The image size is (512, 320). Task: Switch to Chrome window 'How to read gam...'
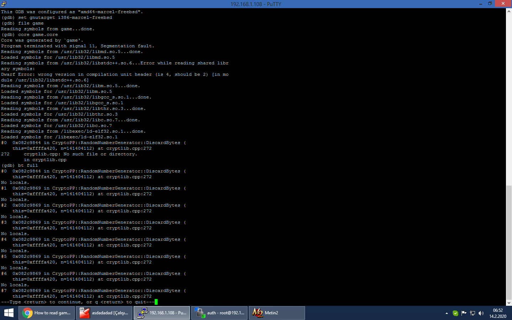(47, 313)
